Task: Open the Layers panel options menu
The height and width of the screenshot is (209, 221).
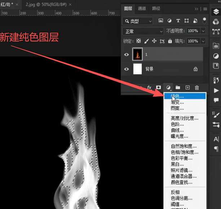Action: tap(205, 9)
